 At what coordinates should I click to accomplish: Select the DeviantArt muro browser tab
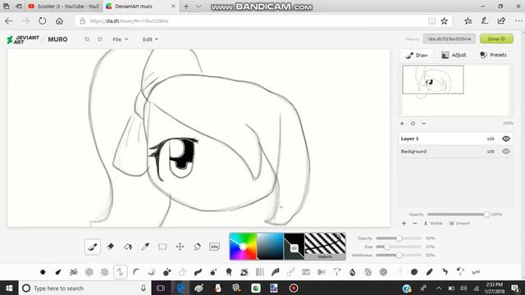tap(140, 7)
